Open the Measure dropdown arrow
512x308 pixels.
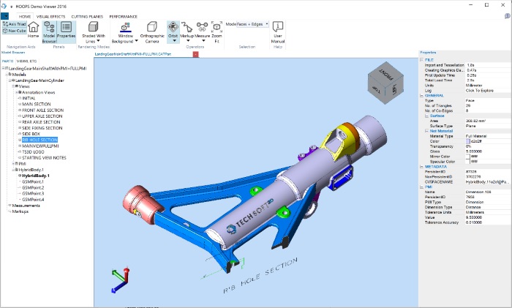[203, 41]
